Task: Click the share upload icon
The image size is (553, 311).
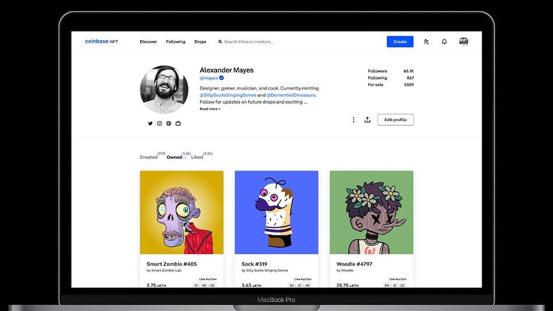Action: click(x=367, y=119)
